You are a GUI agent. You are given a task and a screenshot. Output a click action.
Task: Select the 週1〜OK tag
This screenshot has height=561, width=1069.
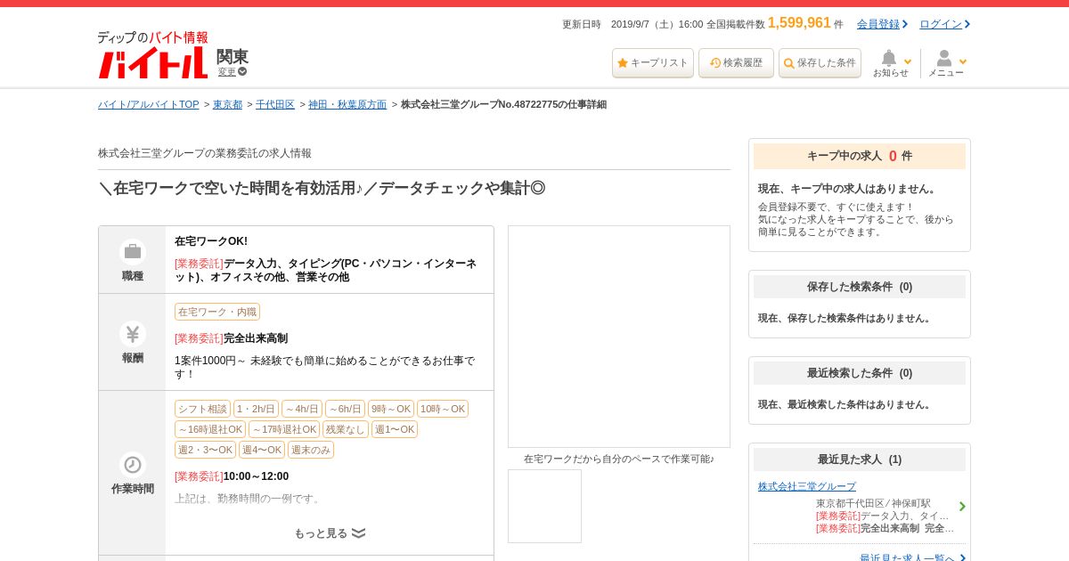tap(395, 429)
